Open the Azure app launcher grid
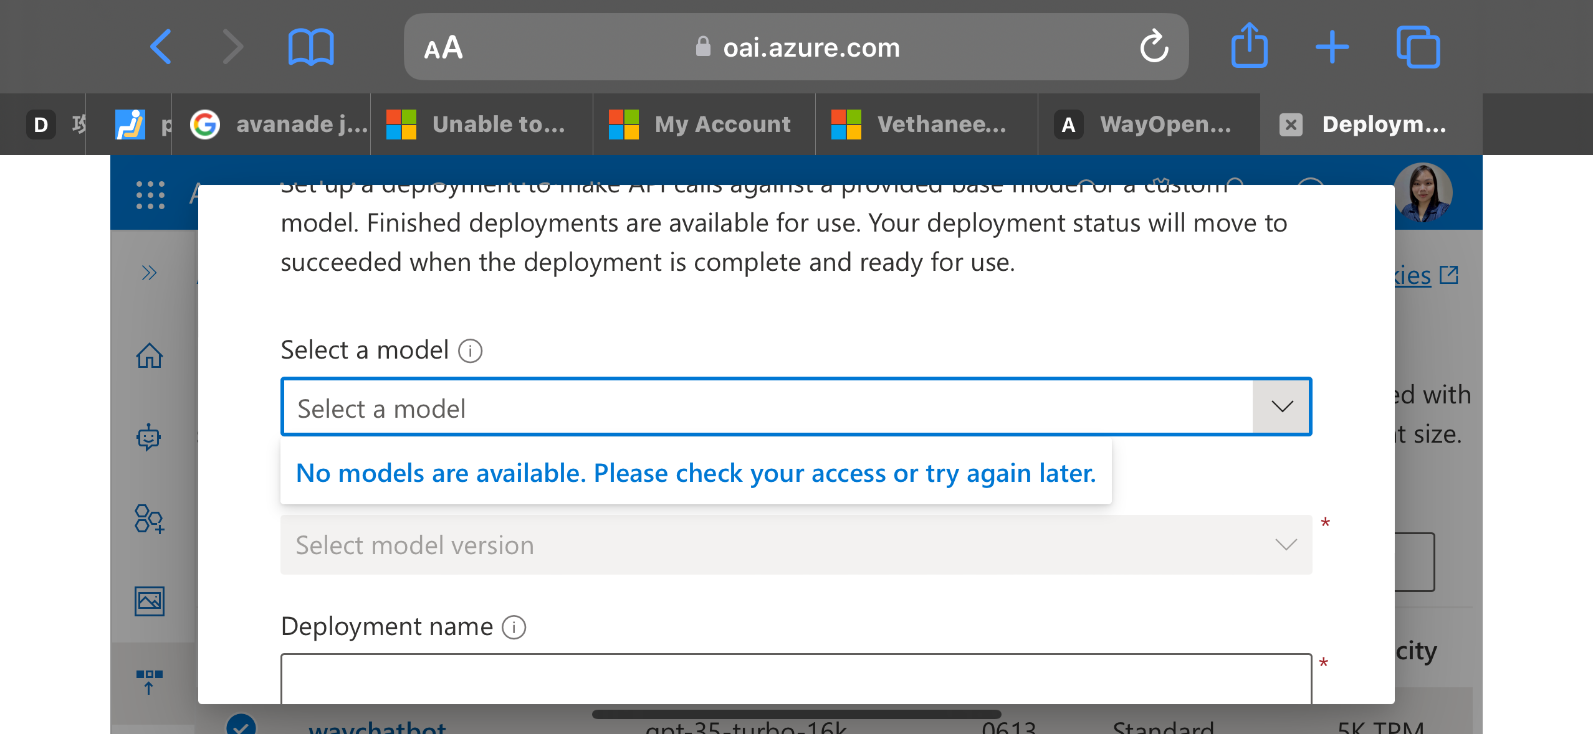Viewport: 1593px width, 734px height. [x=150, y=195]
